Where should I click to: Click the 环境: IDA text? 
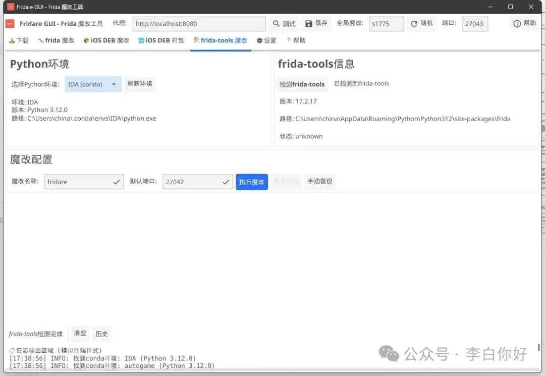coord(25,102)
